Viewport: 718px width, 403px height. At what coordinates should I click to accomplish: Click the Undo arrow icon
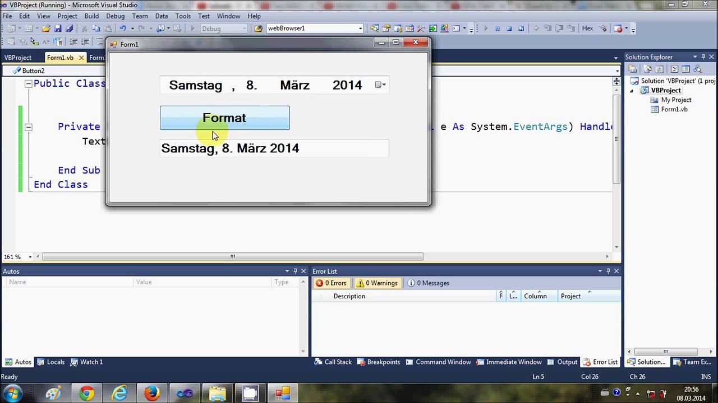coord(122,29)
